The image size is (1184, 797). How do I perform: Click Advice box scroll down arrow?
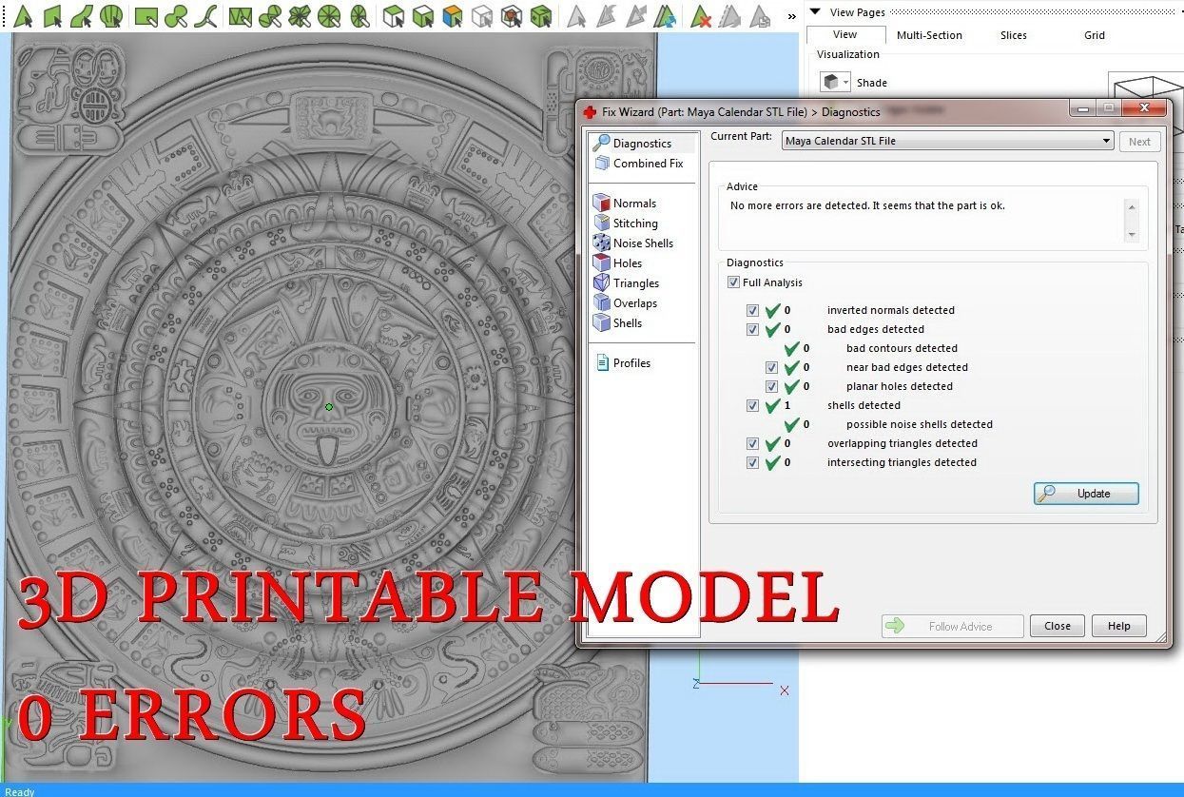coord(1131,234)
